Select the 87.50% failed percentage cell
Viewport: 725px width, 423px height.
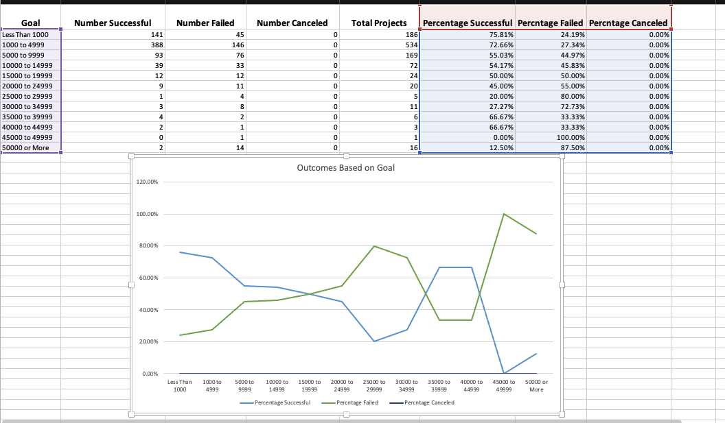click(551, 148)
